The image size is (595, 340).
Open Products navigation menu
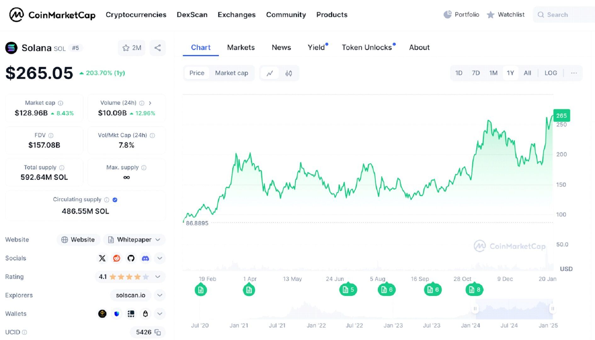[x=332, y=15]
